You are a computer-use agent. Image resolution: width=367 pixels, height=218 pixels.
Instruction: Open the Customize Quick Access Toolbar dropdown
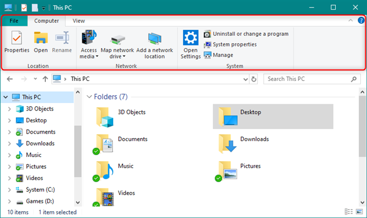pyautogui.click(x=44, y=8)
